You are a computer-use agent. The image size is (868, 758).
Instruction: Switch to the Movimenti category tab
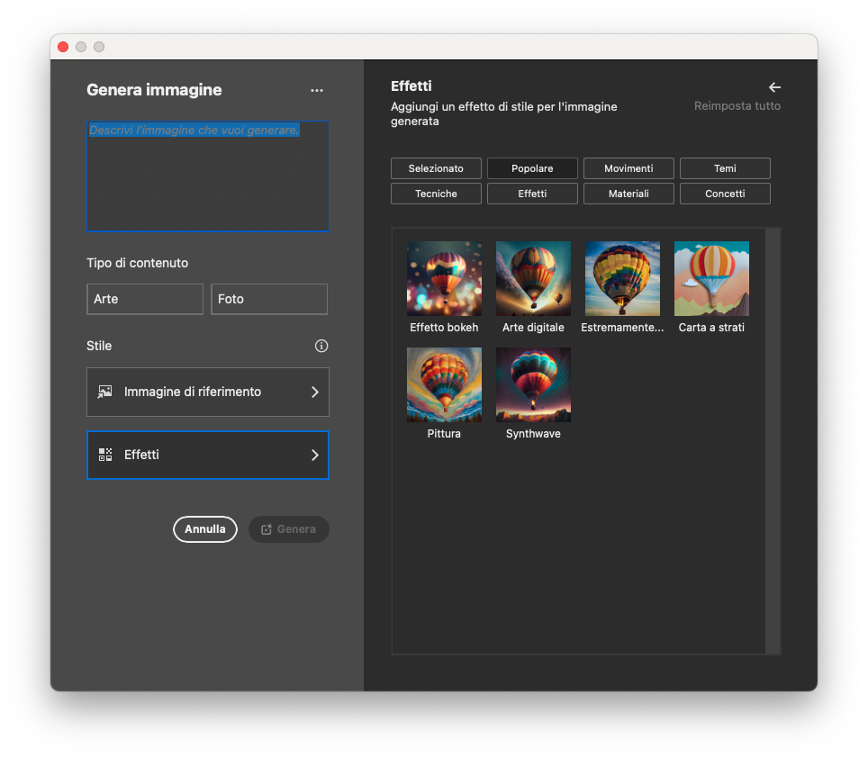628,168
